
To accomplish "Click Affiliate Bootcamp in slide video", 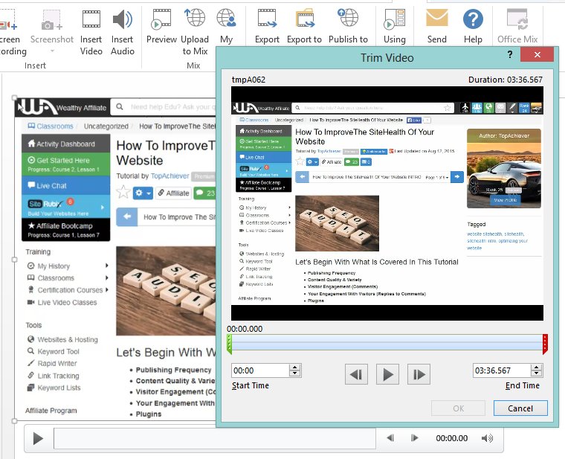I will 65,229.
